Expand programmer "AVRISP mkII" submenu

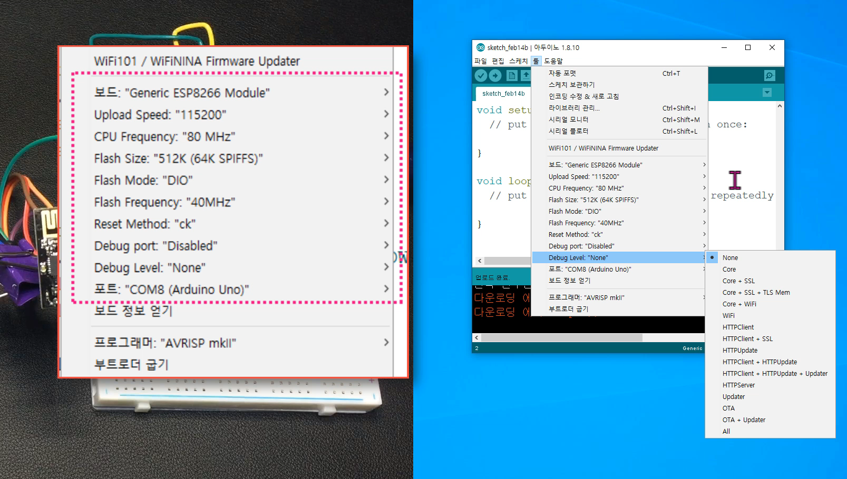click(x=619, y=297)
